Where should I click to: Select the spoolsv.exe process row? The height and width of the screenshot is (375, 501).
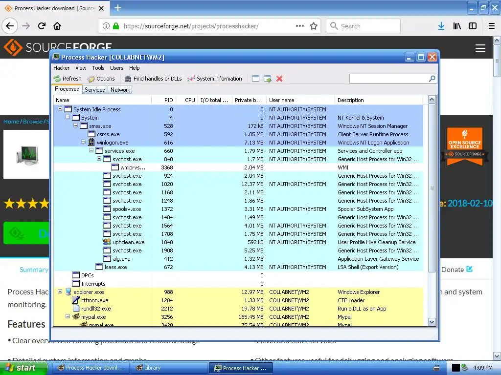(238, 209)
